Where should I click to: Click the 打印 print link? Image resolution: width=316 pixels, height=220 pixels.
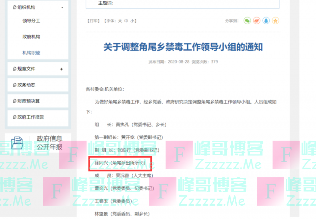coord(93,21)
